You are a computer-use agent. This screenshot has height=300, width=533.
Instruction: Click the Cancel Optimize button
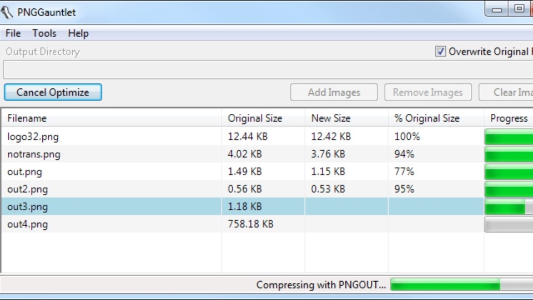click(53, 92)
